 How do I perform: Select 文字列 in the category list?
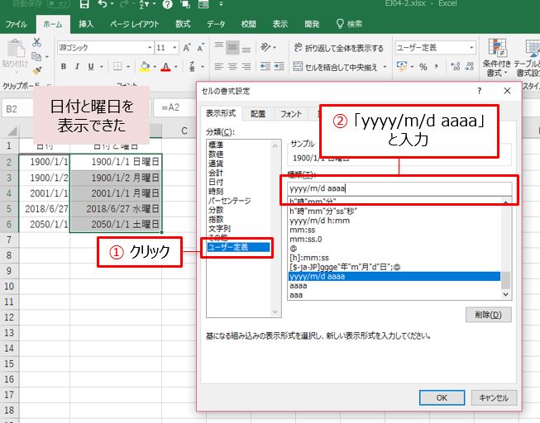click(219, 229)
